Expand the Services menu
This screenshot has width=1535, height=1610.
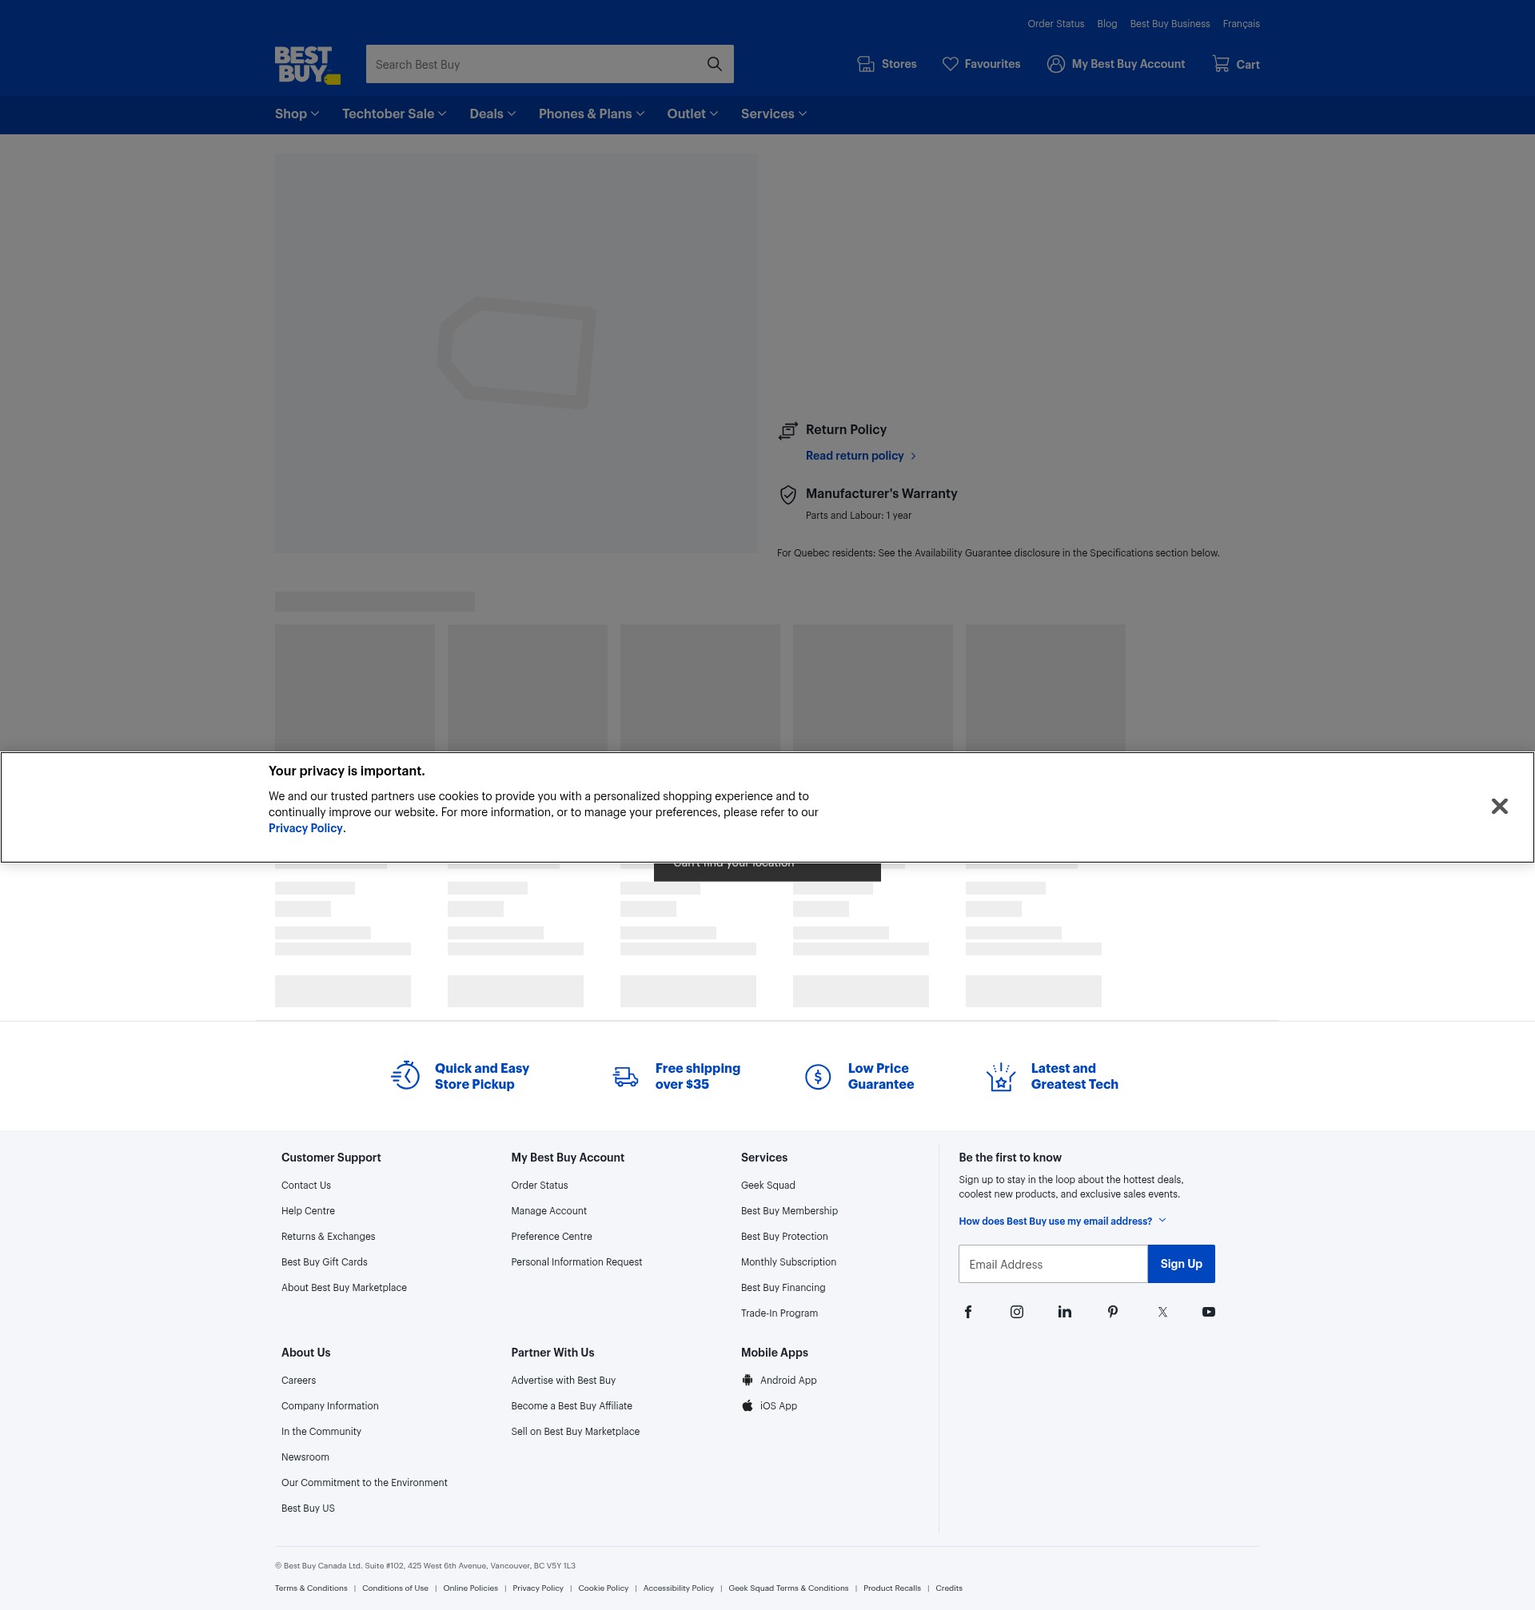774,114
